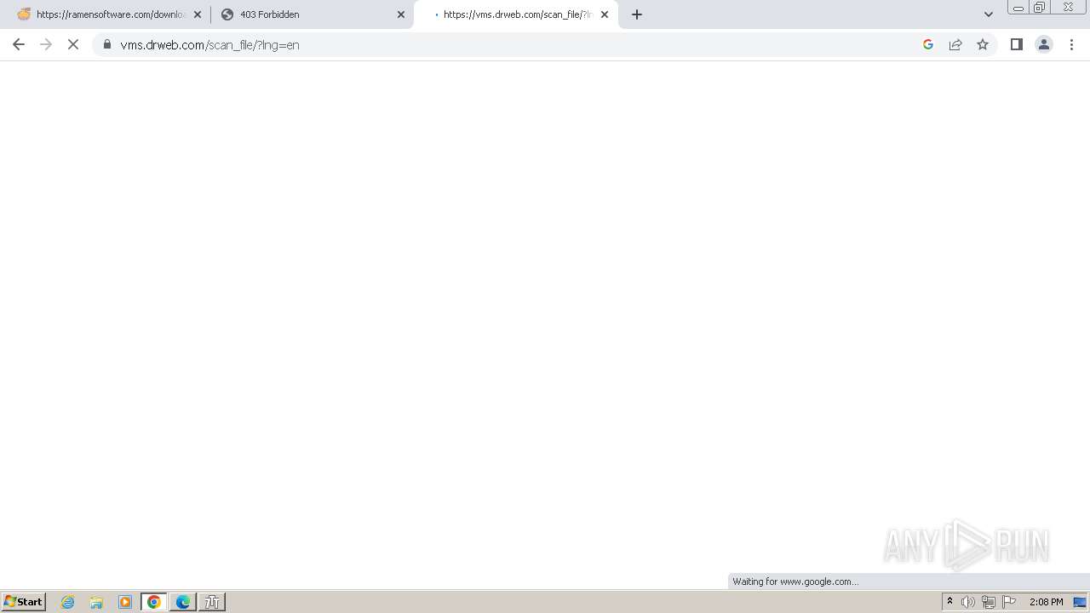1090x613 pixels.
Task: Open the network connection tray icon
Action: [x=989, y=602]
